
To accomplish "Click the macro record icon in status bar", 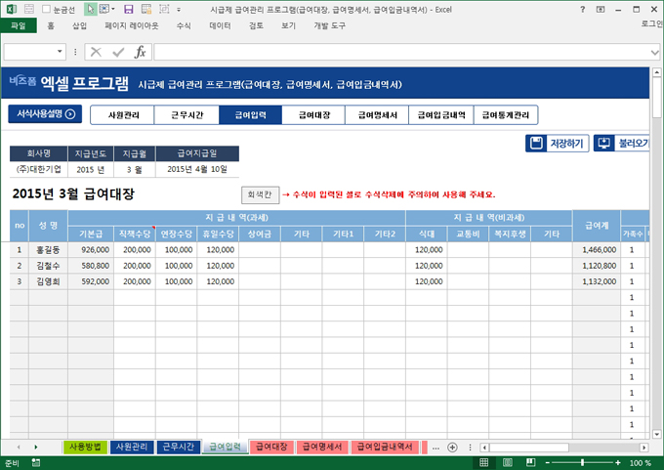I will point(36,463).
